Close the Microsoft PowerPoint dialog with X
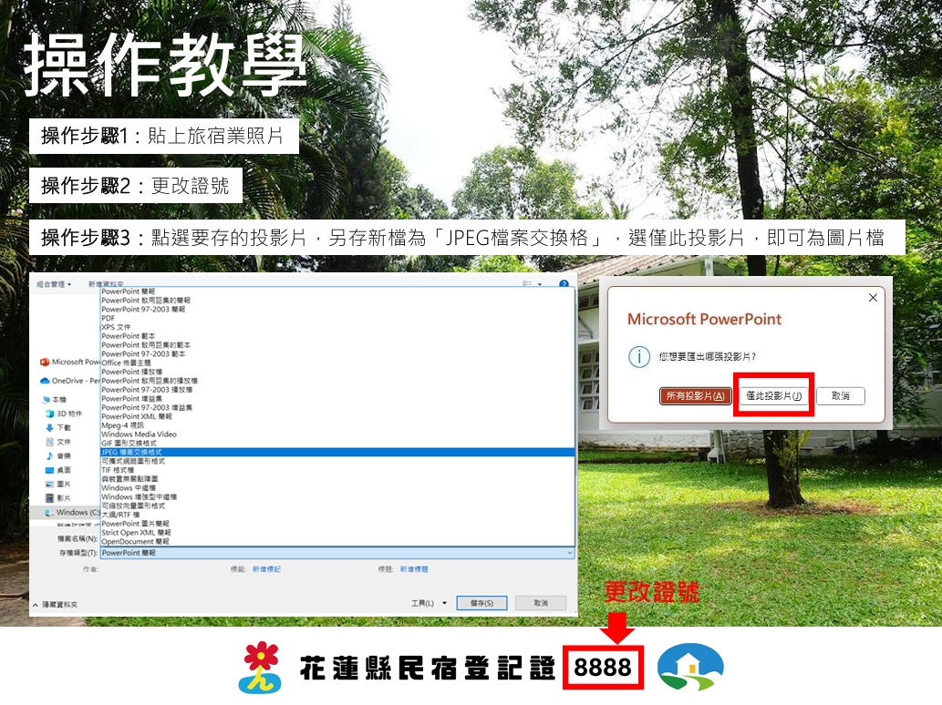The width and height of the screenshot is (942, 705). click(873, 298)
